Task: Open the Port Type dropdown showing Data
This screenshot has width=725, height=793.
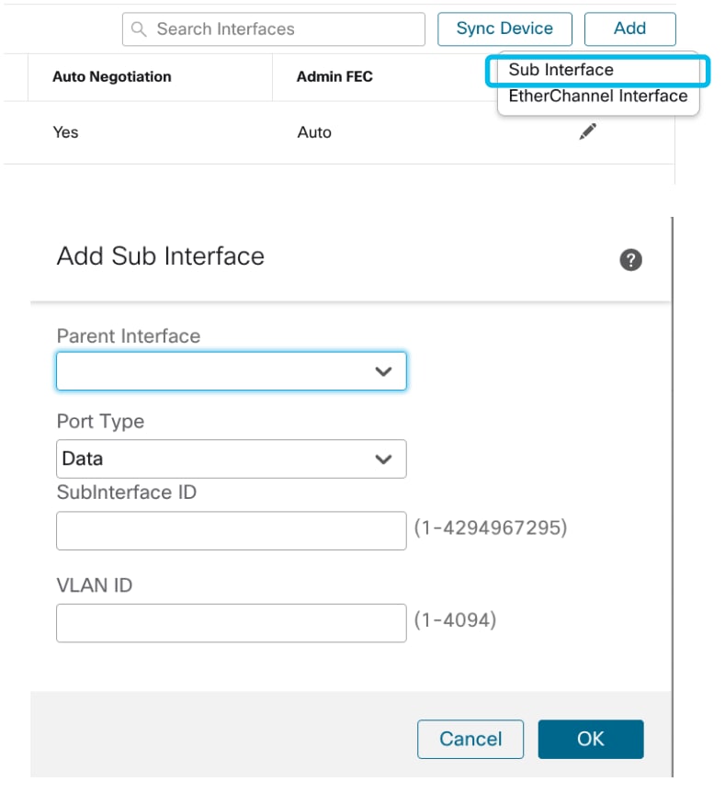Action: click(x=232, y=459)
